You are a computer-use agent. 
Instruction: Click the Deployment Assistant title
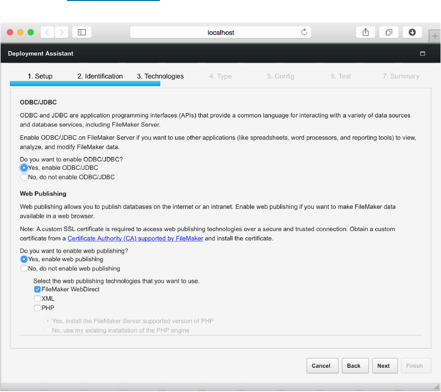tap(40, 53)
